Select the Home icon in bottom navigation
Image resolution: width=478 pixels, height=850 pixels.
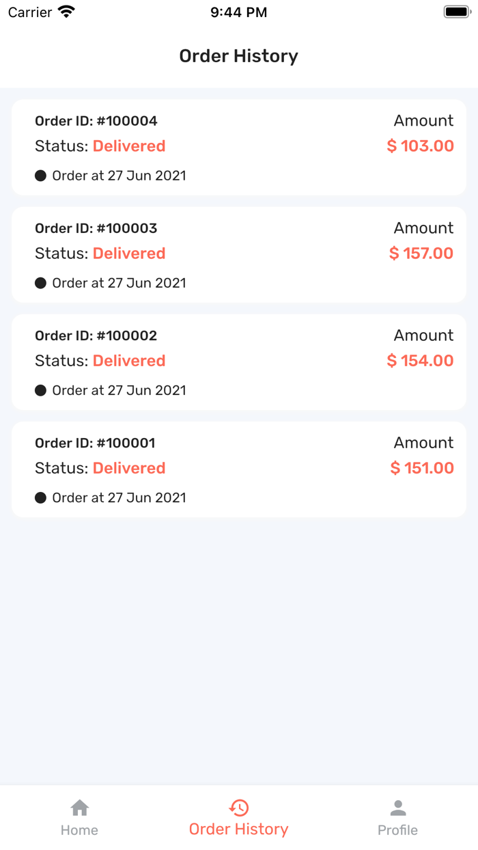click(x=79, y=808)
